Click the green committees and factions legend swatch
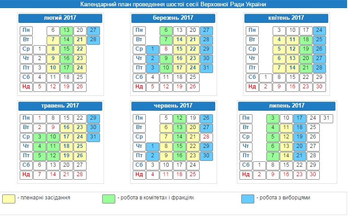The width and height of the screenshot is (348, 216). [109, 199]
